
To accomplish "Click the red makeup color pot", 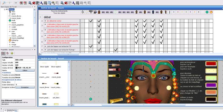I will (211, 64).
